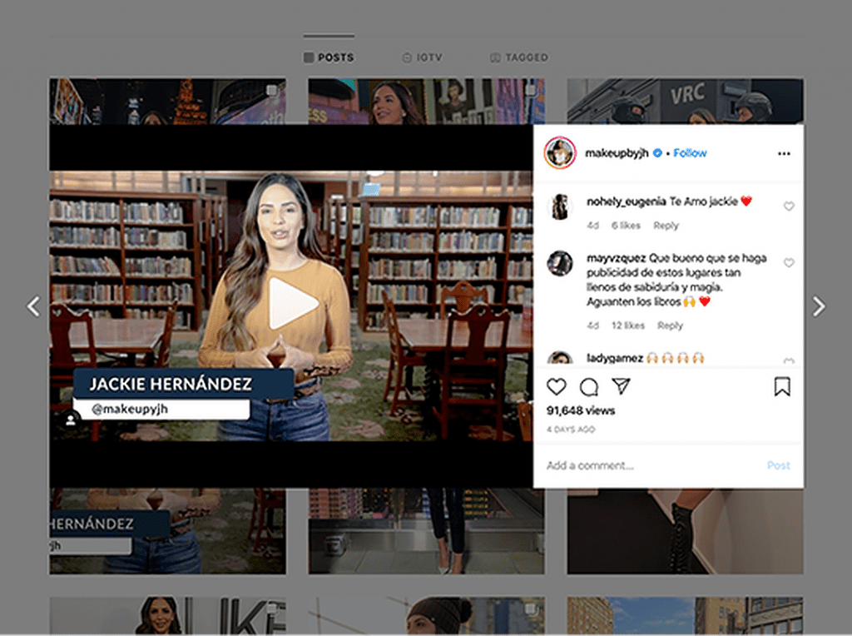Reply to mayvzquez's comment
This screenshot has height=636, width=852.
point(670,325)
